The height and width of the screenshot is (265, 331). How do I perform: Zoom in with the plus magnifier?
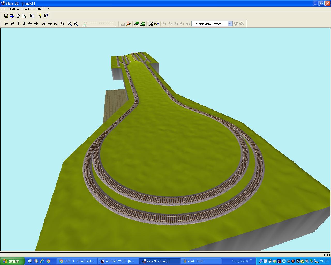[x=76, y=24]
